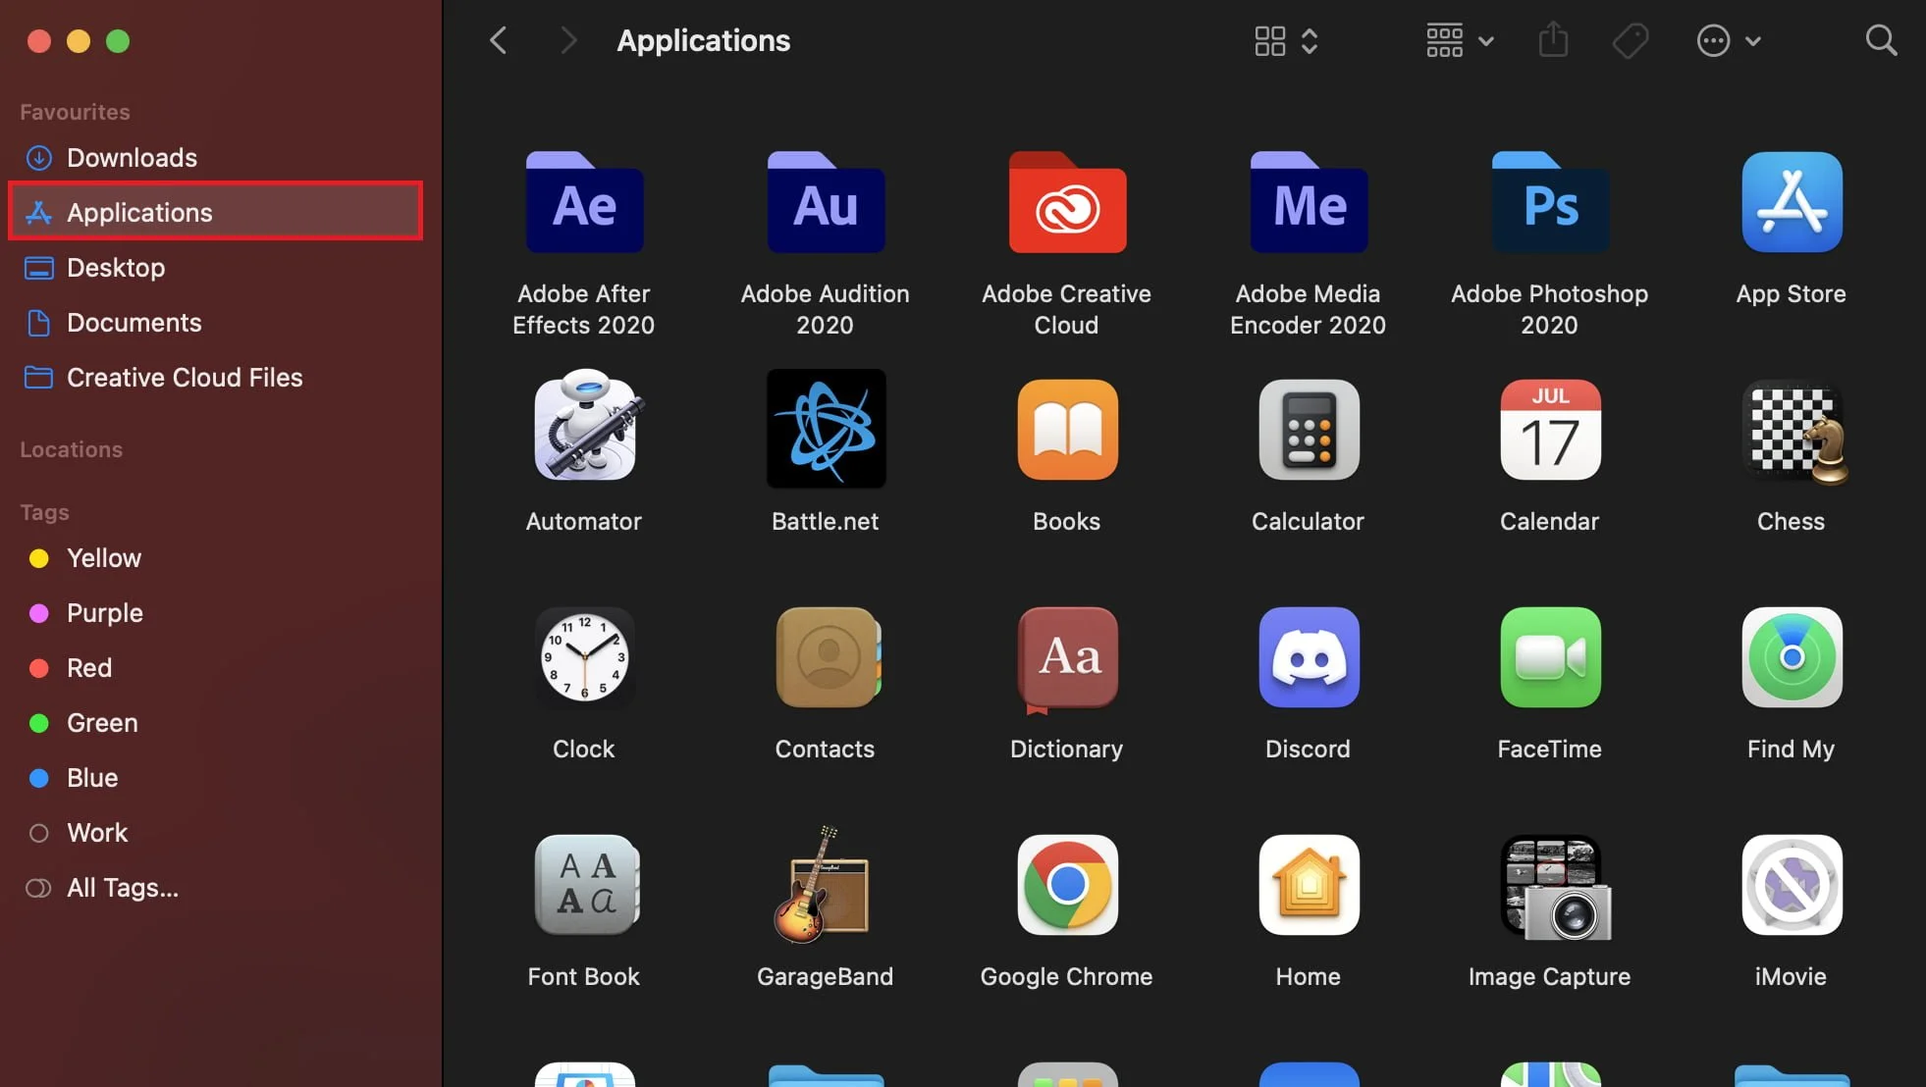Click the Edit Tags toolbar icon

coord(1631,41)
